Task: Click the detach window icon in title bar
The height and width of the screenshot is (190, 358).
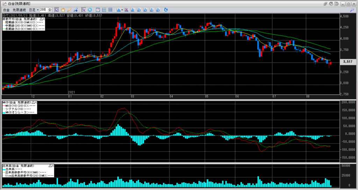Action: pyautogui.click(x=337, y=3)
